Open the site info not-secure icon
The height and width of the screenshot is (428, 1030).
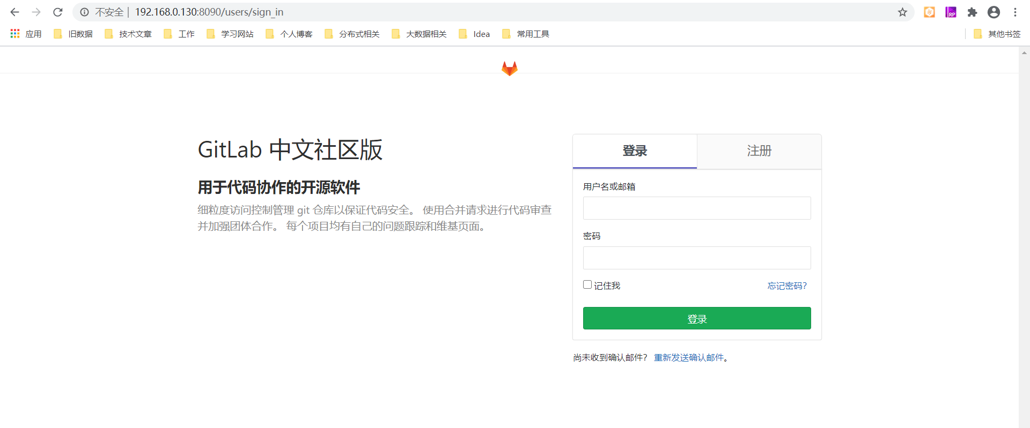coord(84,12)
